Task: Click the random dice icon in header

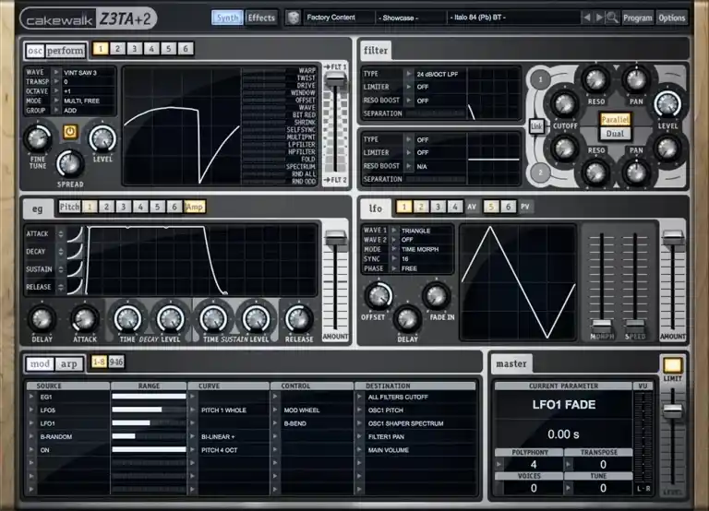Action: click(x=293, y=18)
